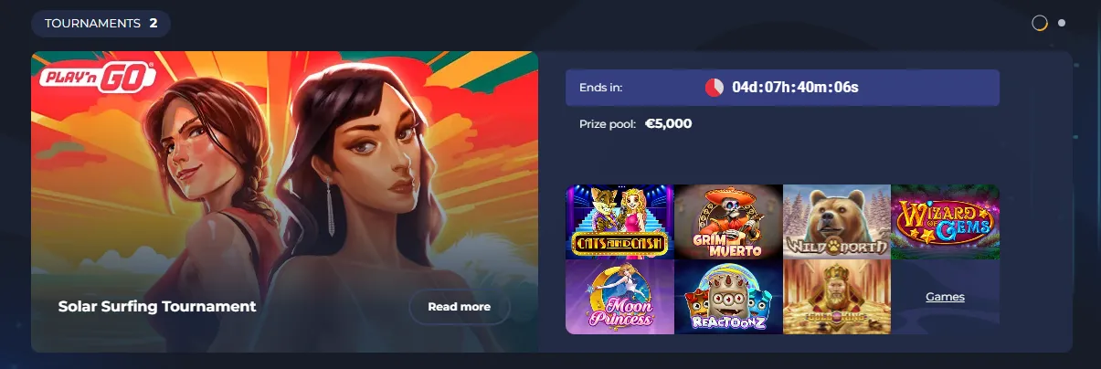This screenshot has width=1101, height=369.
Task: Switch to the second carousel dot
Action: pos(1062,23)
